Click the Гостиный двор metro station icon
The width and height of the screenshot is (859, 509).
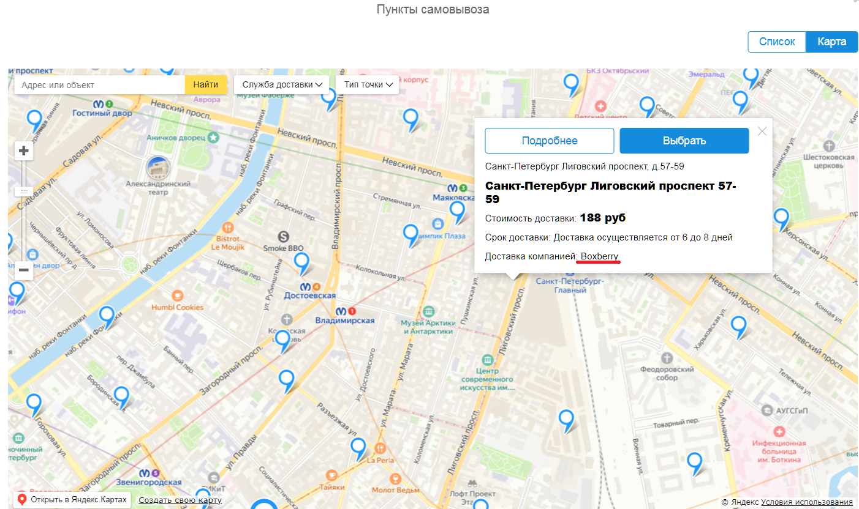100,103
